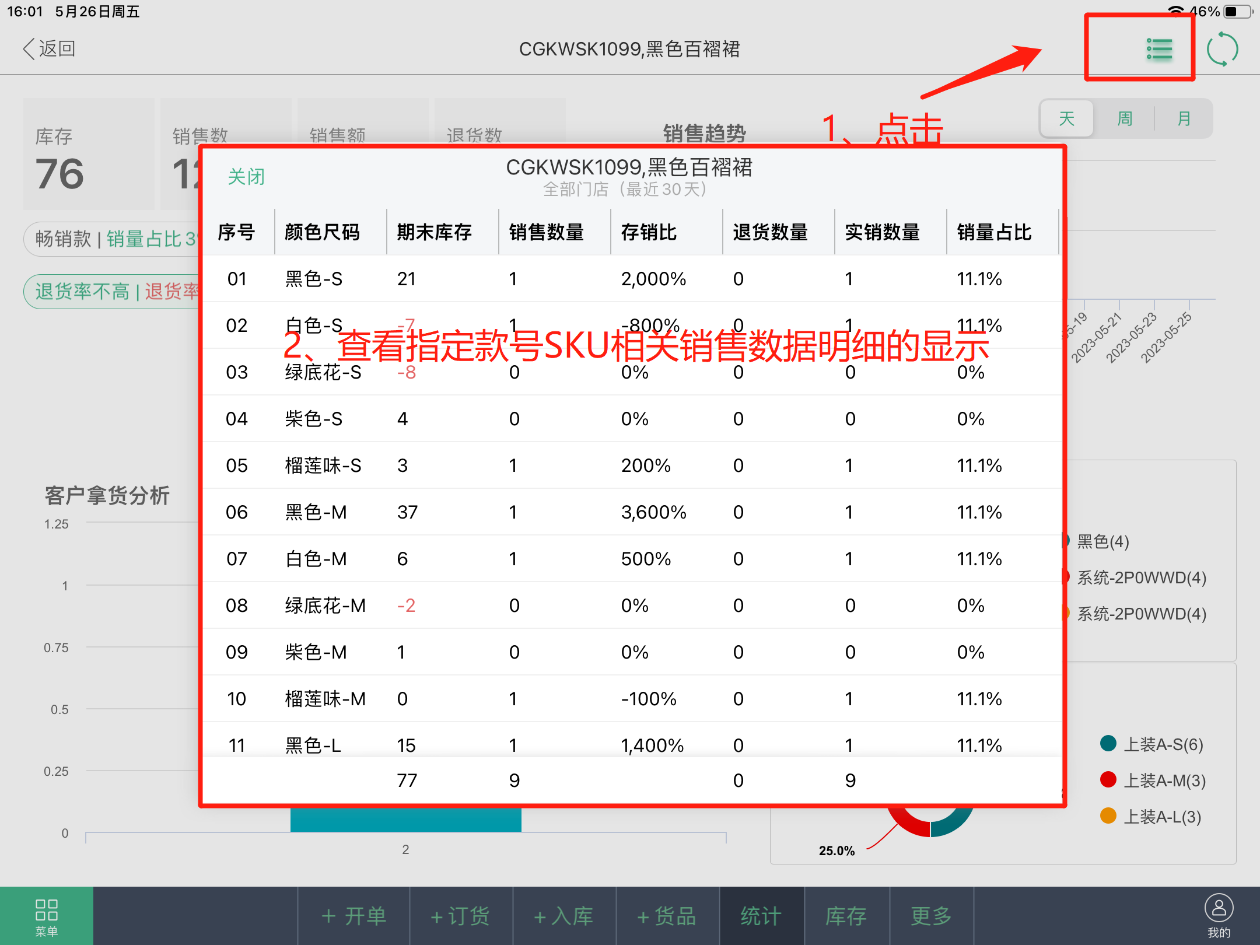The width and height of the screenshot is (1260, 945).
Task: Tap + 订货 in bottom bar
Action: pyautogui.click(x=461, y=916)
